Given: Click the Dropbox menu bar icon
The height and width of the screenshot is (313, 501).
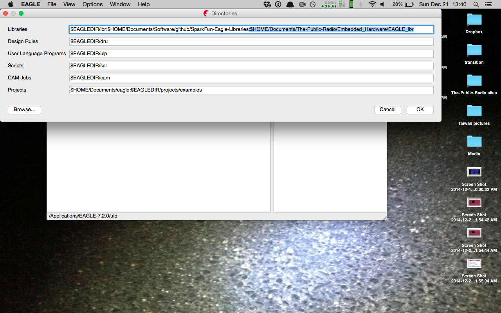Looking at the screenshot, I should click(x=267, y=4).
